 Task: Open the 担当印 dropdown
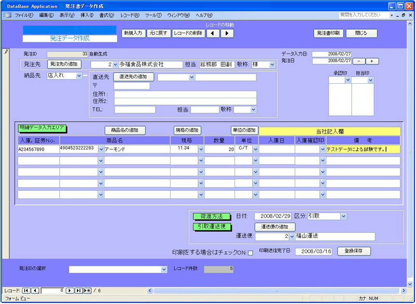(371, 80)
